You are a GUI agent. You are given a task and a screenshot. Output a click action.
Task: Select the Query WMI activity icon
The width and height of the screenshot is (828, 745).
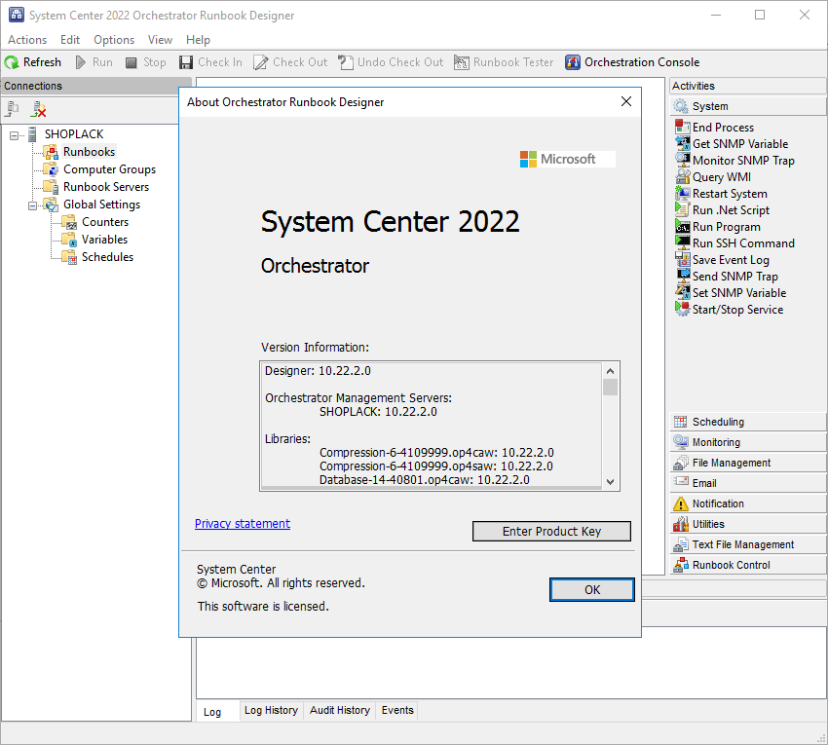pos(682,176)
